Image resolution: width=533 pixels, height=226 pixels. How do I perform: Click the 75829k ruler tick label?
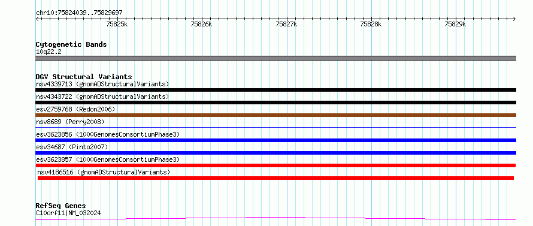(x=456, y=24)
